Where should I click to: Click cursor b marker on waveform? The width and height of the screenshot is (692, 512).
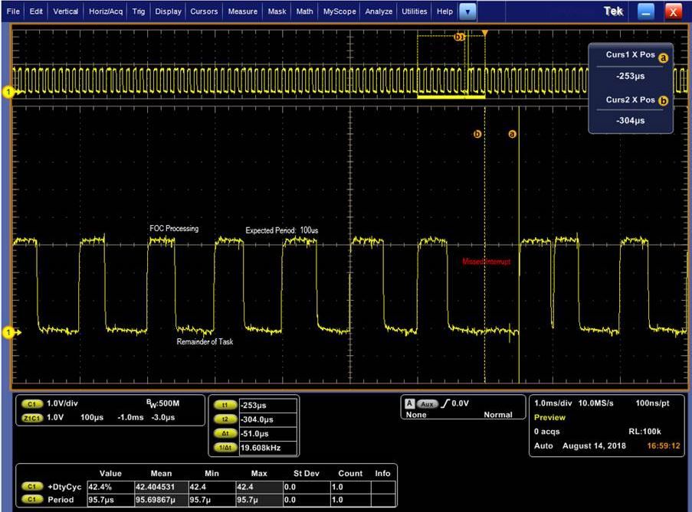pos(477,134)
